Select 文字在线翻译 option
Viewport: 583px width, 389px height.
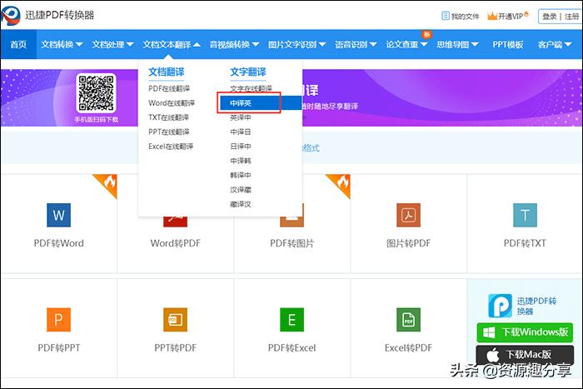pos(251,88)
